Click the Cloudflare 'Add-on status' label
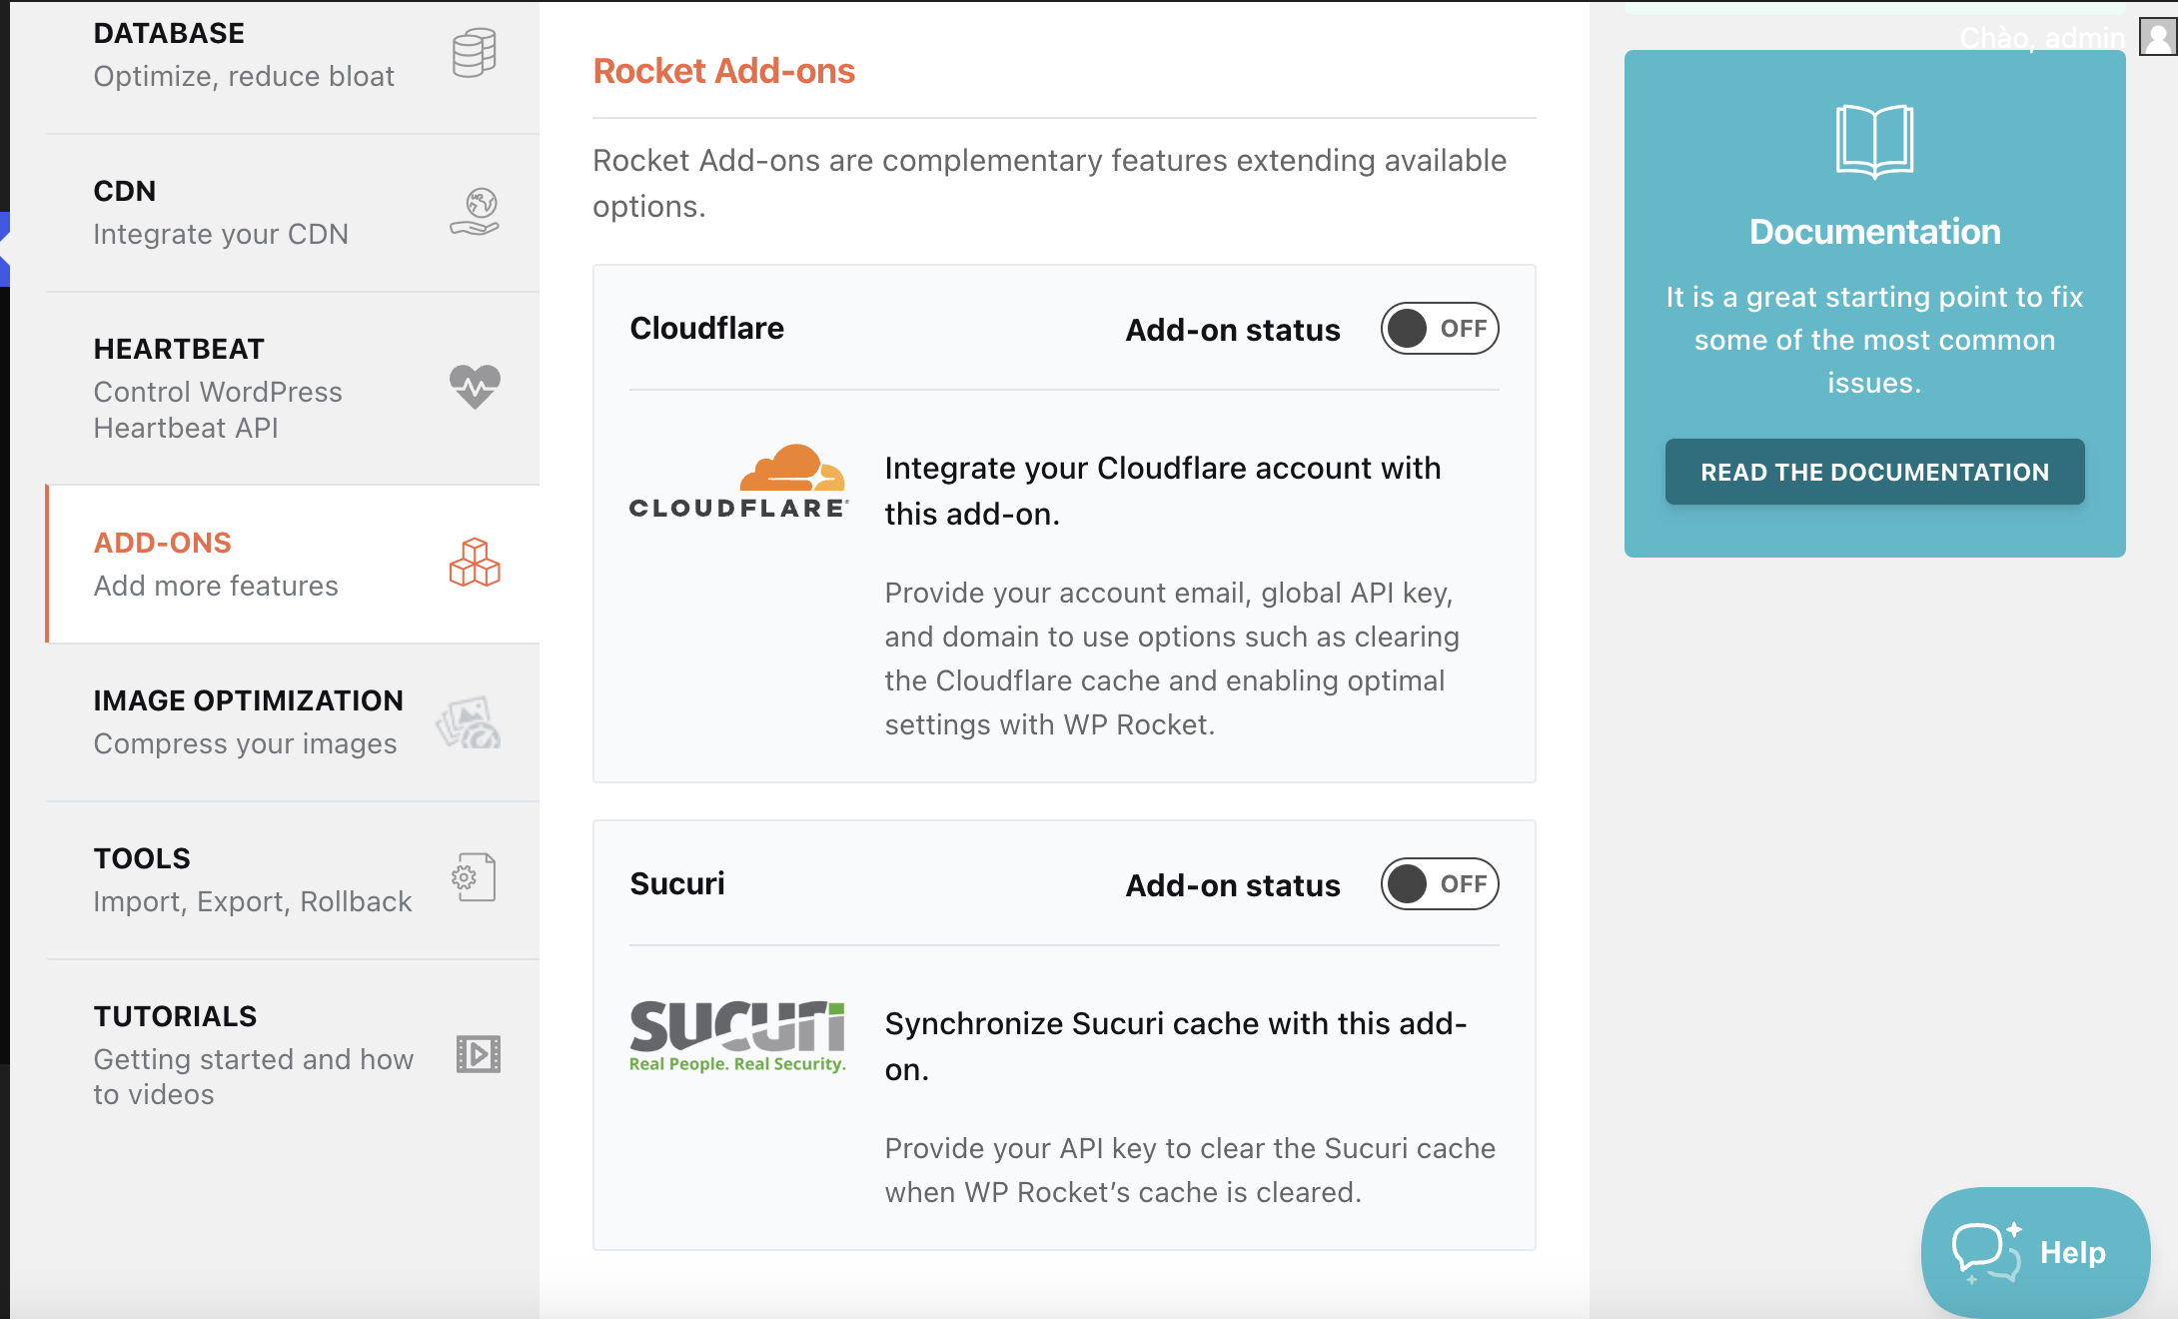 (x=1233, y=330)
